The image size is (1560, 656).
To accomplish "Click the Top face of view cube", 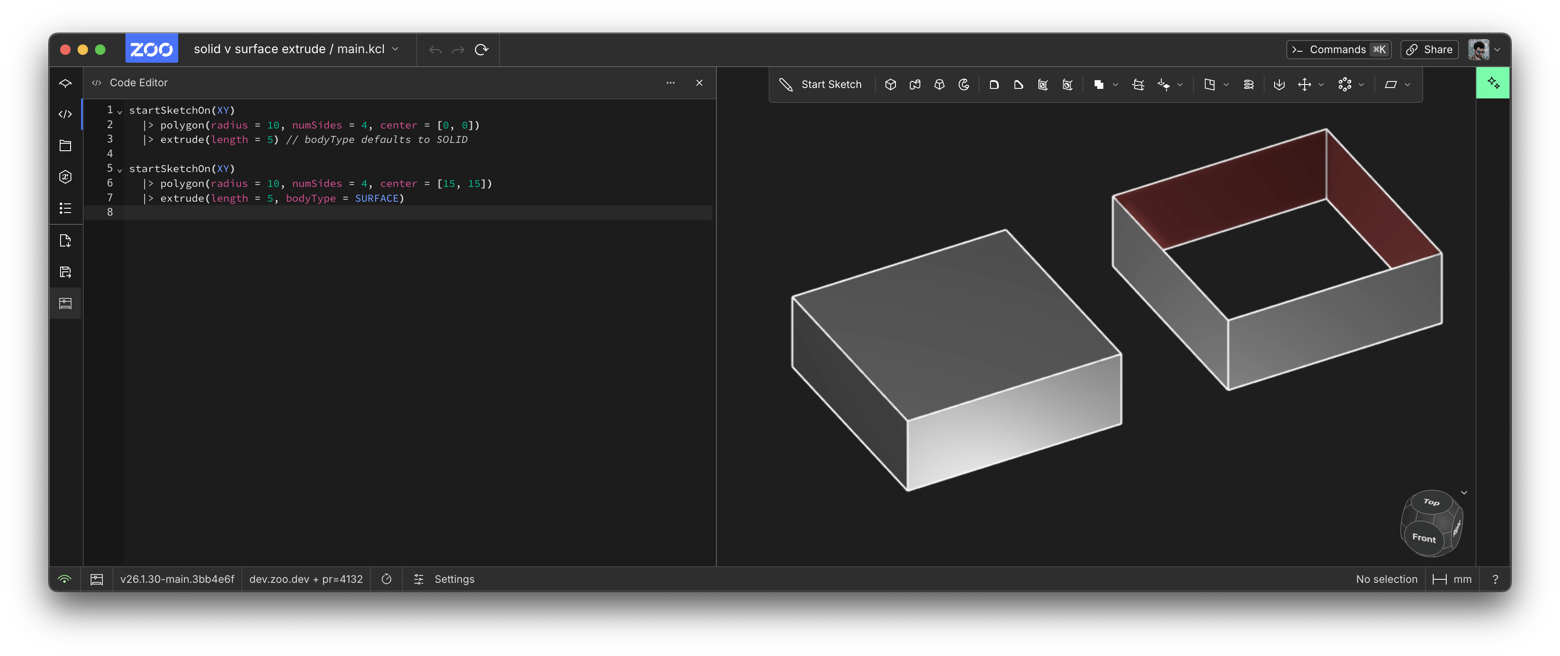I will point(1431,502).
